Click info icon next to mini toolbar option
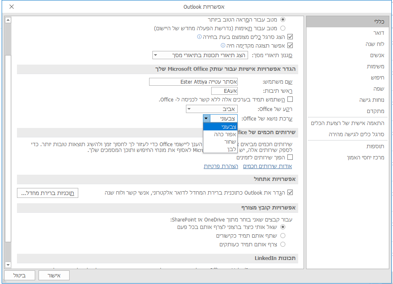This screenshot has height=284, width=393. tap(199, 37)
